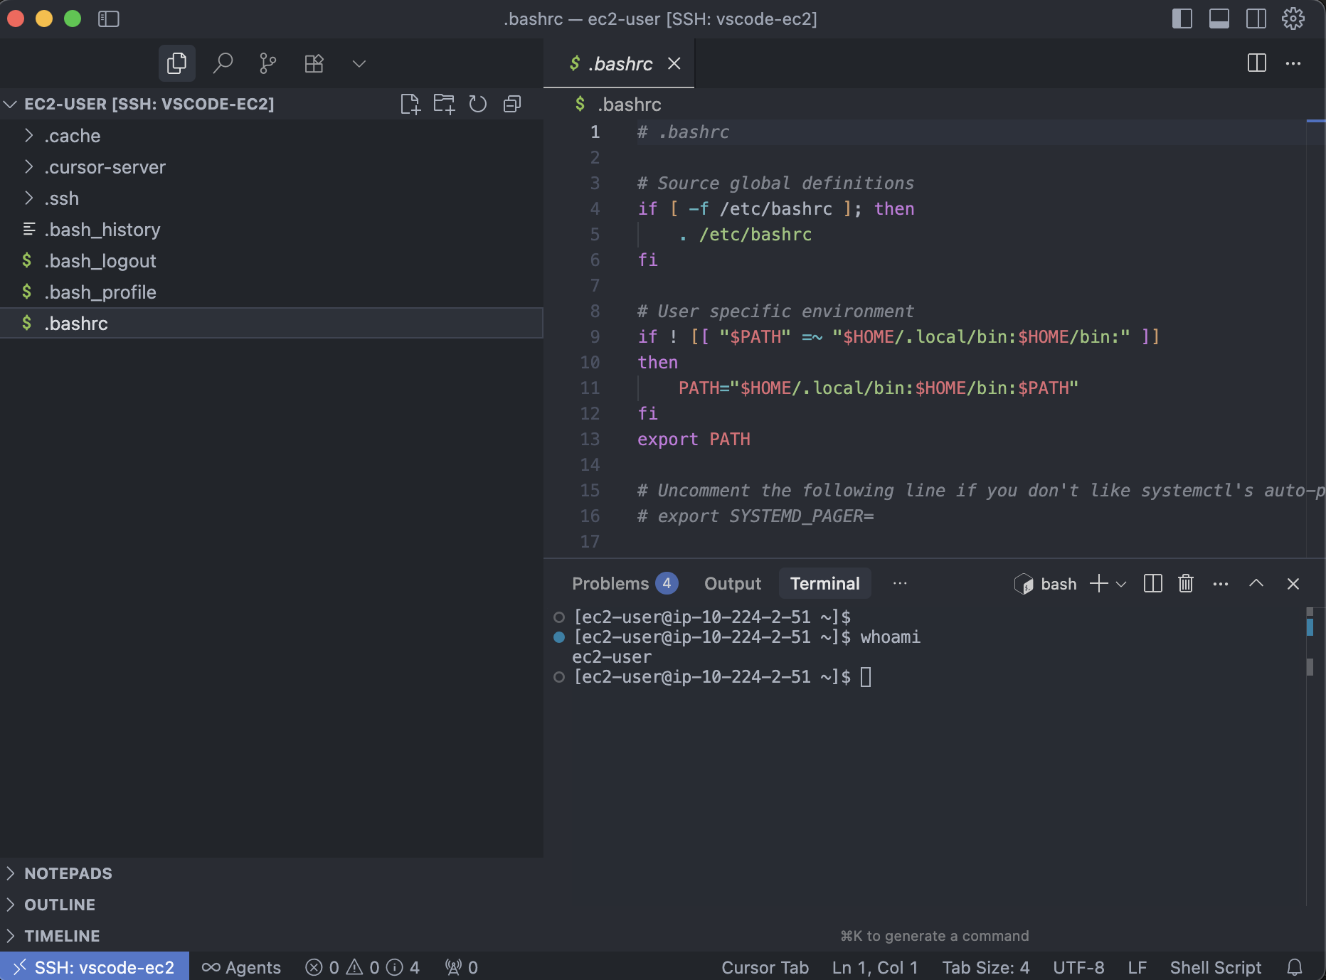Split the terminal pane
The height and width of the screenshot is (980, 1326).
(1152, 584)
